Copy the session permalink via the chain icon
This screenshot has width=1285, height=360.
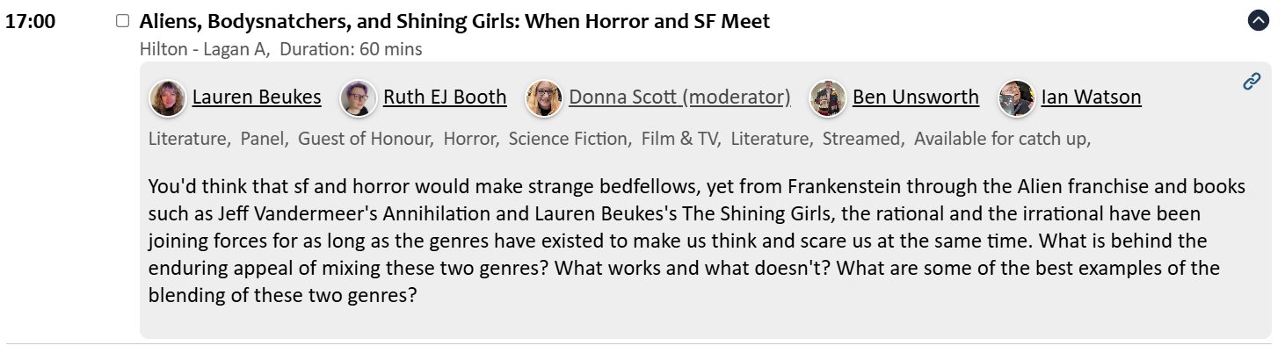coord(1252,82)
